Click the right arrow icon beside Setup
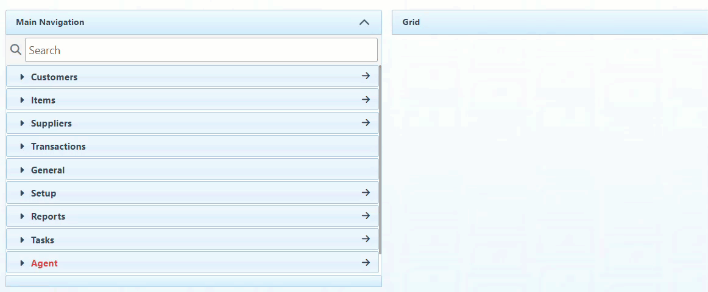708x292 pixels. click(366, 192)
